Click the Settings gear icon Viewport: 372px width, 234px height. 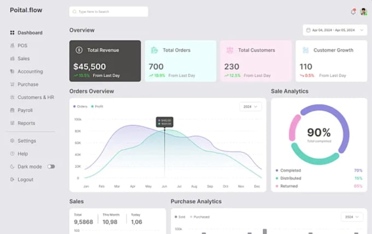coord(13,141)
